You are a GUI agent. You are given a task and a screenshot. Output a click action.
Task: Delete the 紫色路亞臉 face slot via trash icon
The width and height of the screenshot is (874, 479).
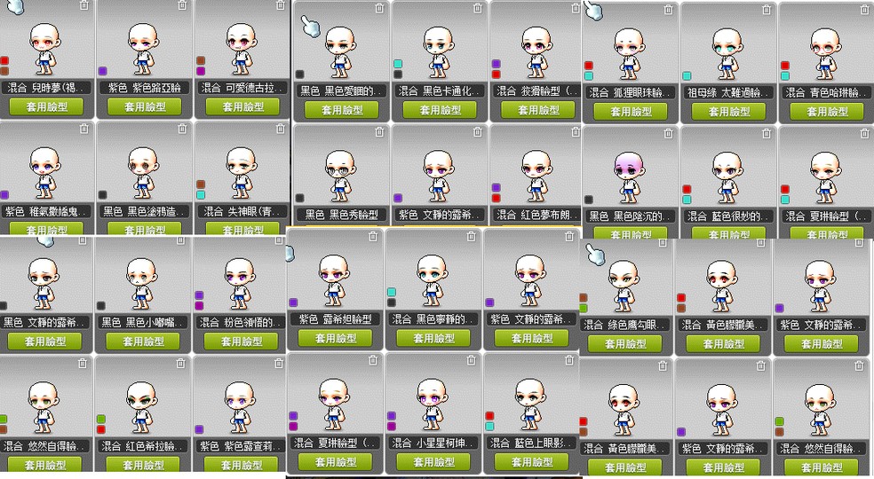(x=182, y=5)
